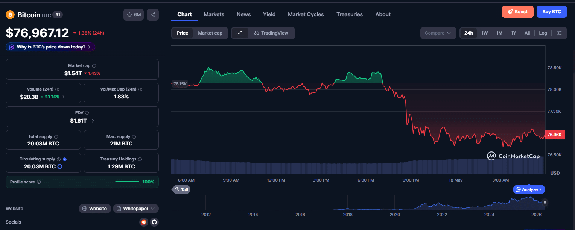This screenshot has height=230, width=575.
Task: Click the Profile score info icon
Action: (x=39, y=182)
